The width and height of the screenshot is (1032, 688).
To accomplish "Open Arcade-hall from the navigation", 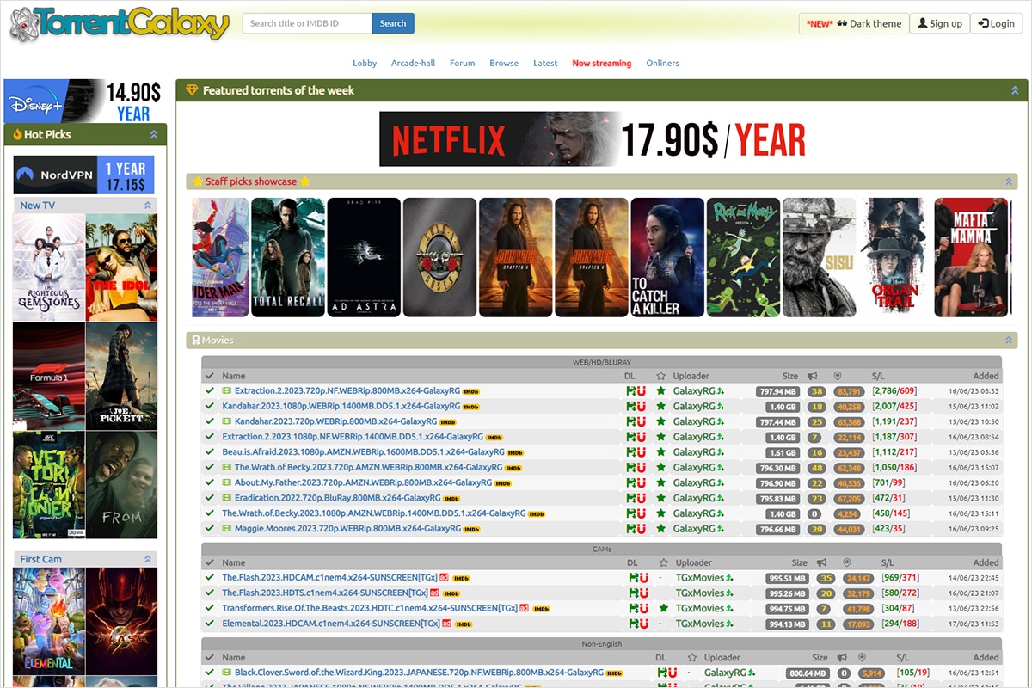I will coord(413,63).
